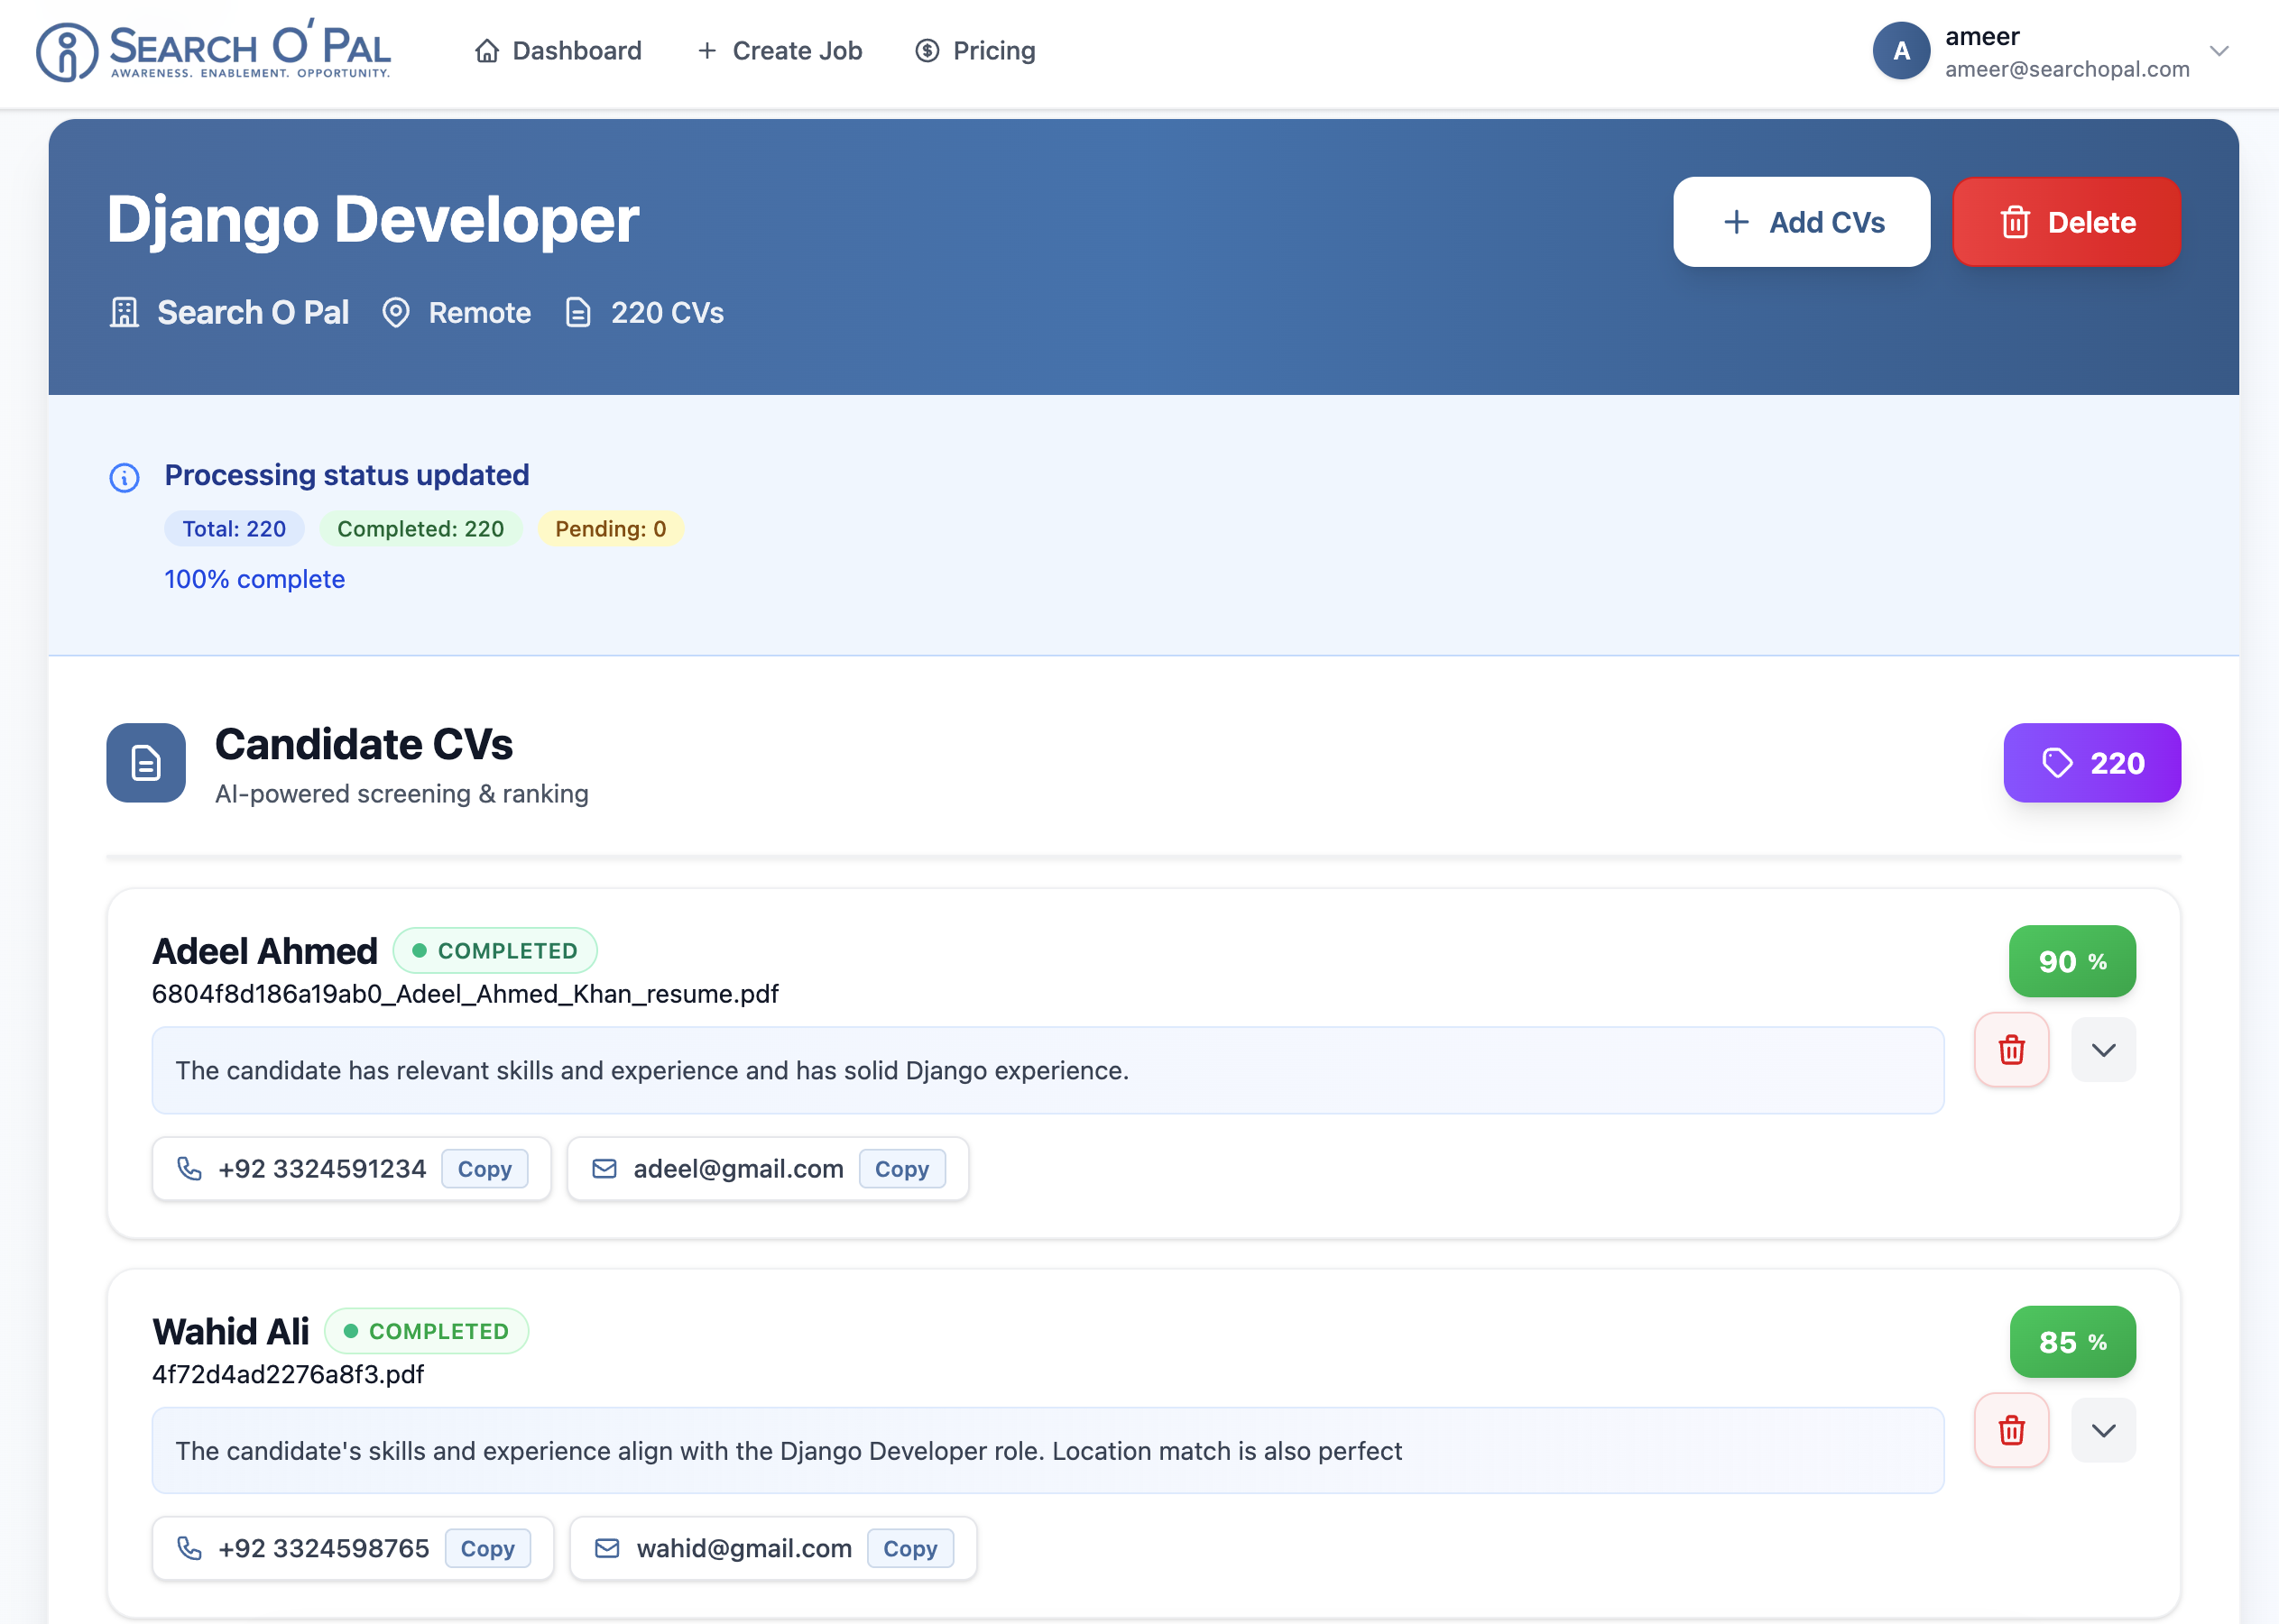Click the phone icon beside +92 3324598765

(189, 1549)
